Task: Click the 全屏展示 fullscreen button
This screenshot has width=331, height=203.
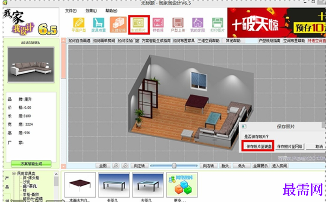Action: pos(261,166)
